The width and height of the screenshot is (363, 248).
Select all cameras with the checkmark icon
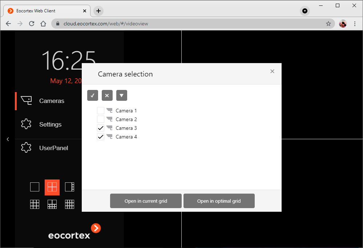(92, 95)
